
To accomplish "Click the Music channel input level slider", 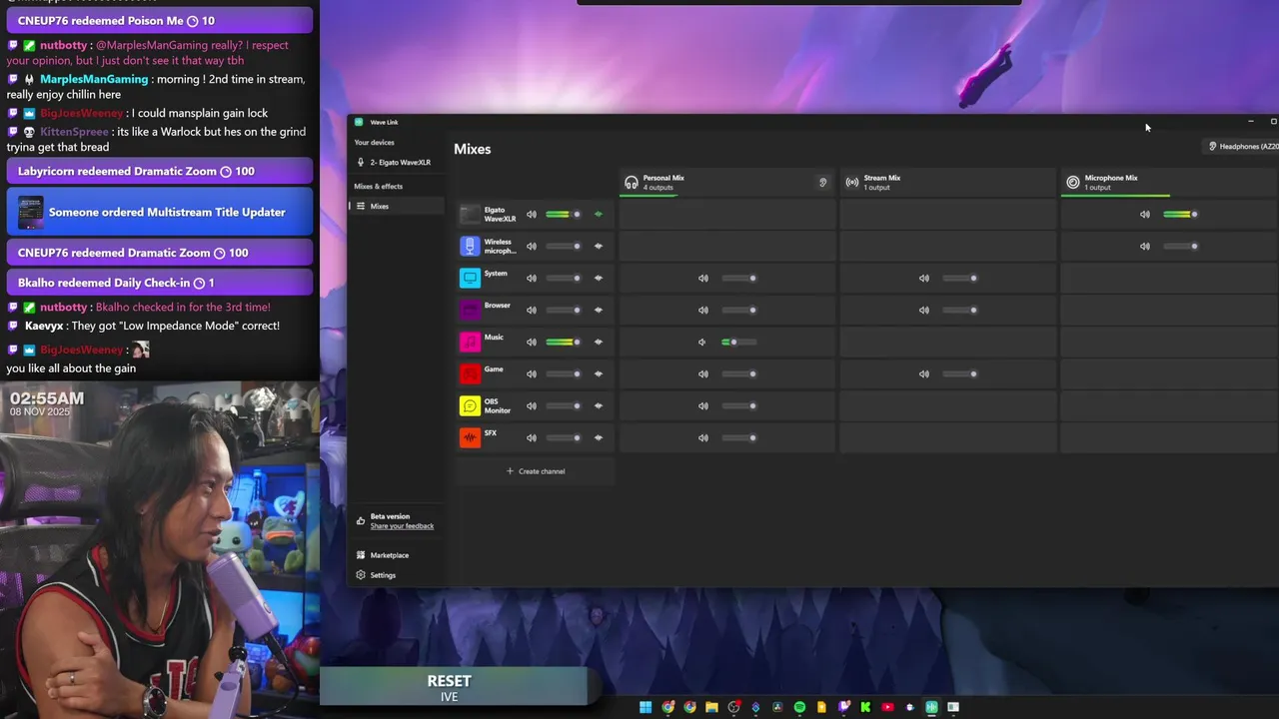I will pyautogui.click(x=564, y=342).
